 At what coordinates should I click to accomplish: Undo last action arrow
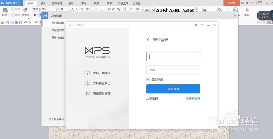click(x=26, y=22)
